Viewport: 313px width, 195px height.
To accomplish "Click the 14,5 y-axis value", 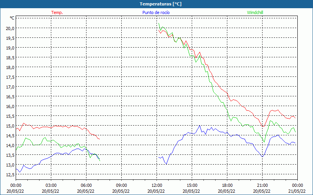I will (10, 135).
